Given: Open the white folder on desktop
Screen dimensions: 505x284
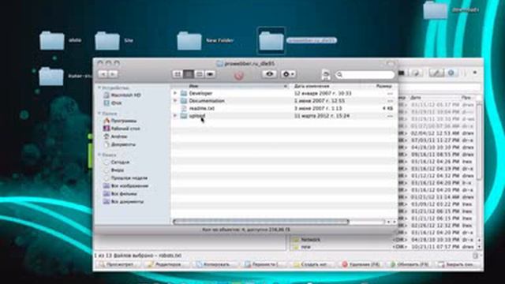Looking at the screenshot, I should pos(52,40).
